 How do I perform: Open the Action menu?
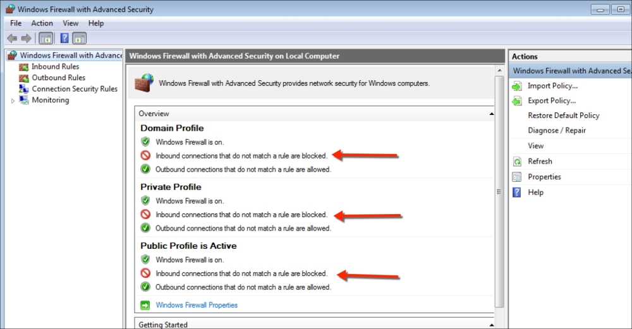click(42, 23)
